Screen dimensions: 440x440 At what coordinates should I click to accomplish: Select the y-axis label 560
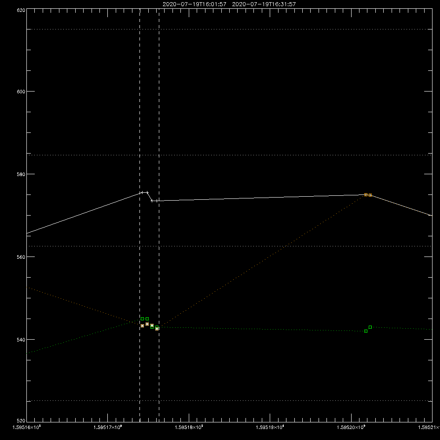coord(21,257)
